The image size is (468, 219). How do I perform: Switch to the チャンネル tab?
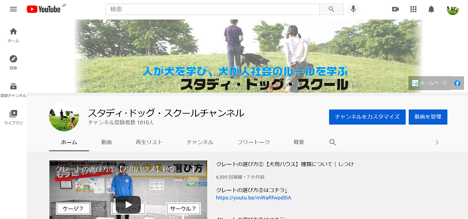pos(200,142)
